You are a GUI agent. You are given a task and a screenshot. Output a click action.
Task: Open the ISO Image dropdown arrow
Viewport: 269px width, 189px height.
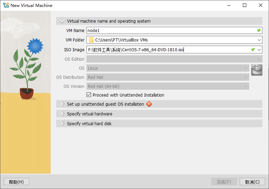[259, 50]
